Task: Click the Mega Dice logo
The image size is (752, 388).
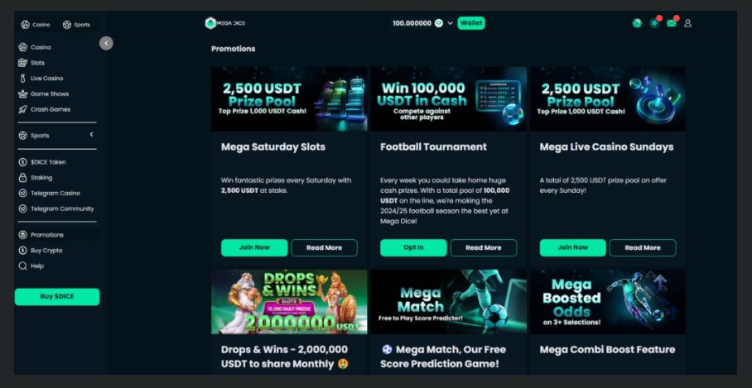Action: [x=225, y=23]
